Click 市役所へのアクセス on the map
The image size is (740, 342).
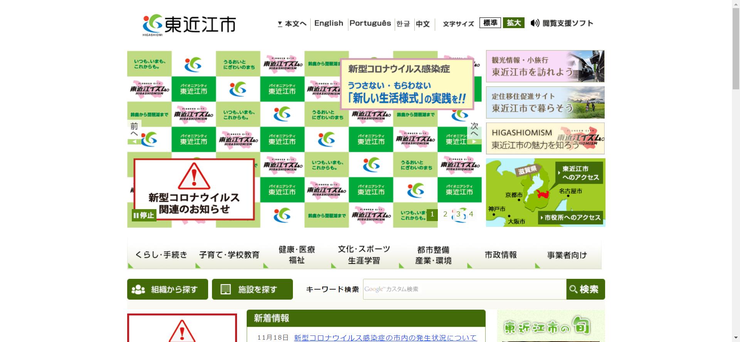(570, 218)
